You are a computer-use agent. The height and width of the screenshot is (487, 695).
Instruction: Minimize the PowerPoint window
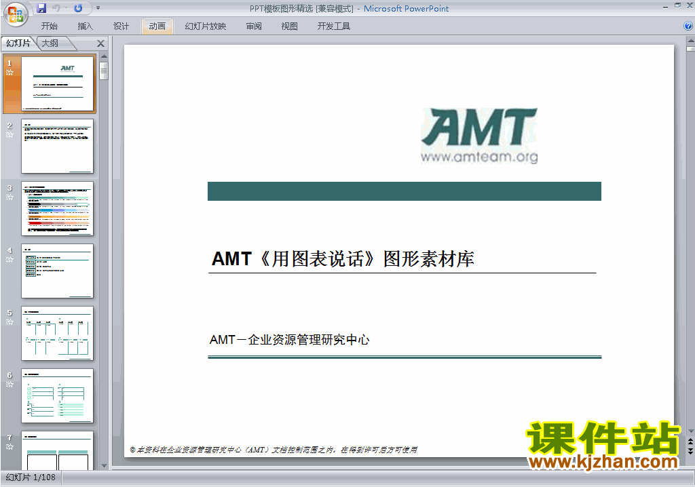point(665,6)
